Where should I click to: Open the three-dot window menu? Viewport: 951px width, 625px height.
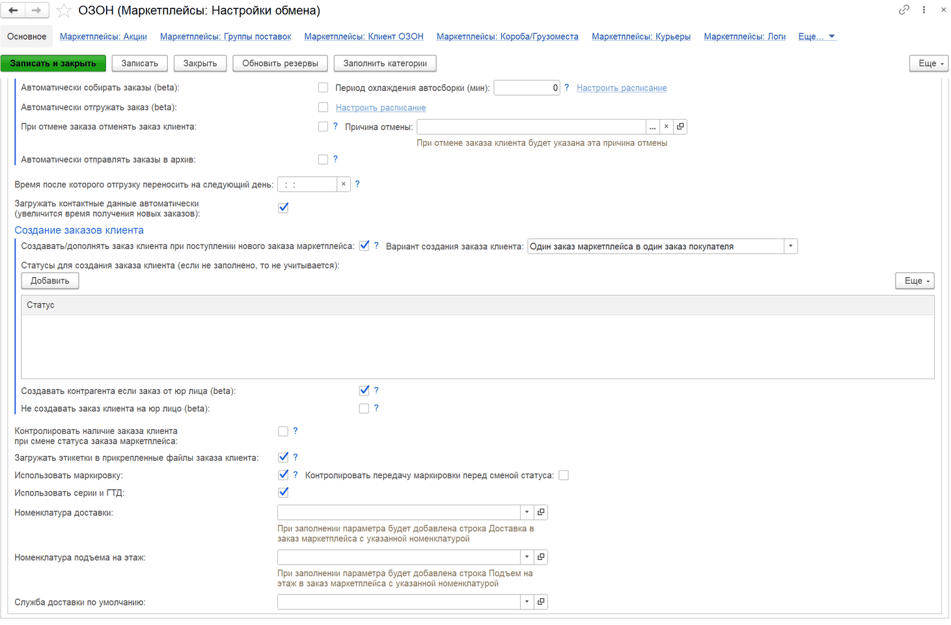[924, 10]
